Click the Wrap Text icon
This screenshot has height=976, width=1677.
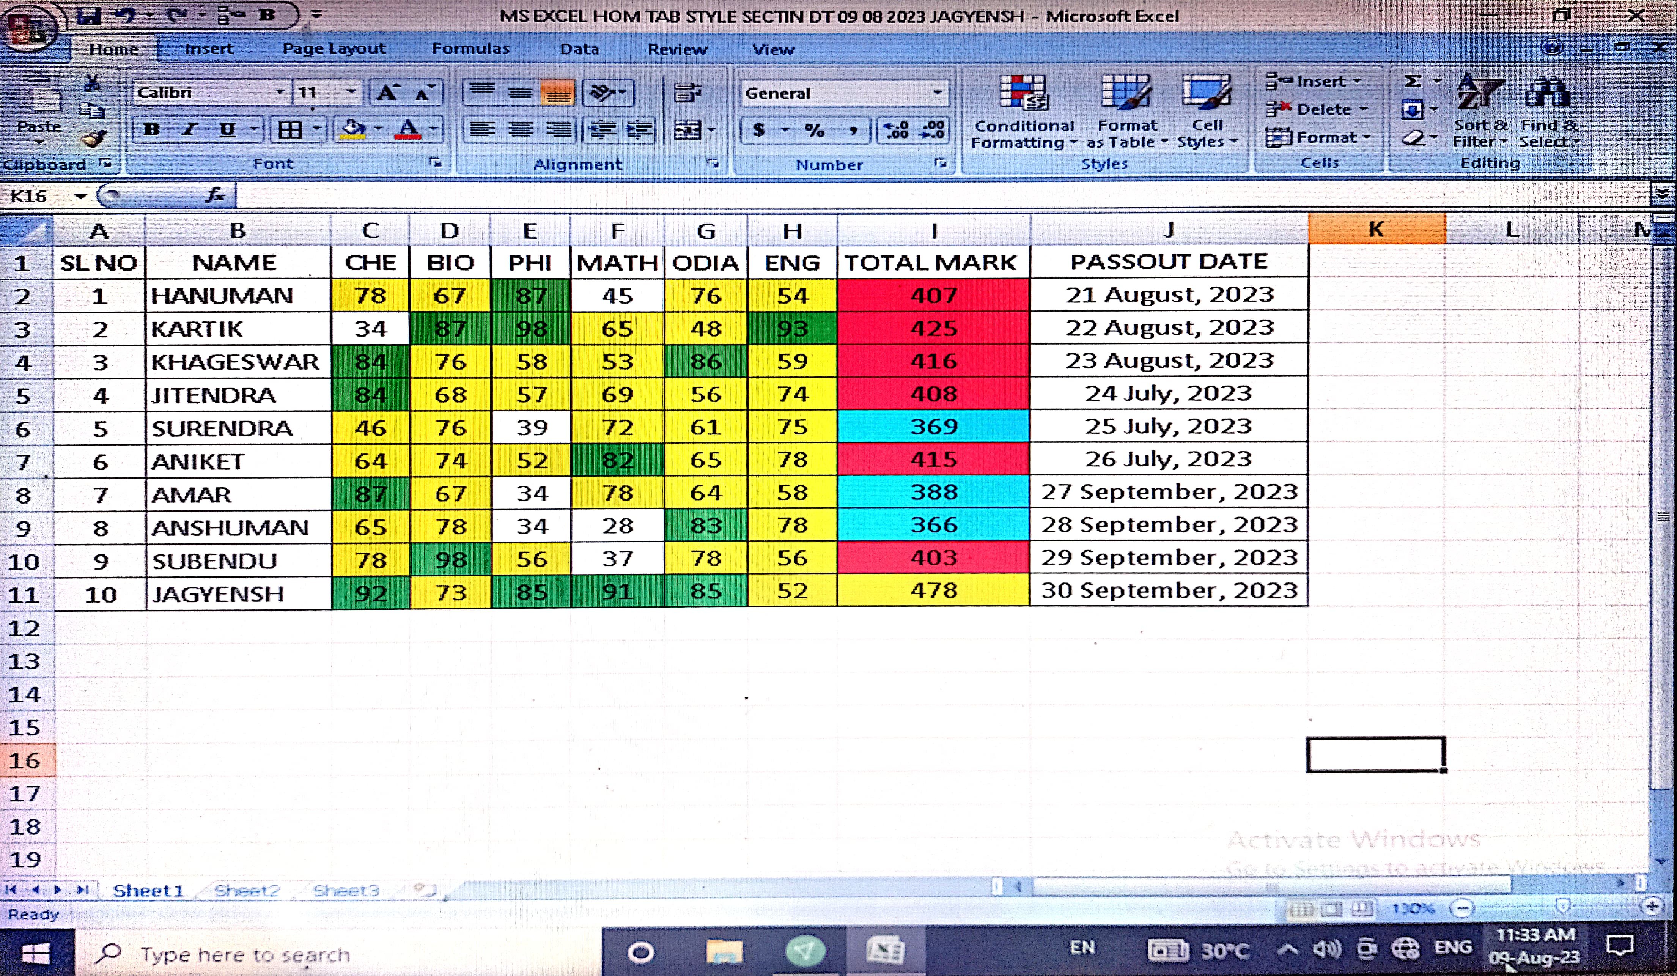tap(687, 93)
